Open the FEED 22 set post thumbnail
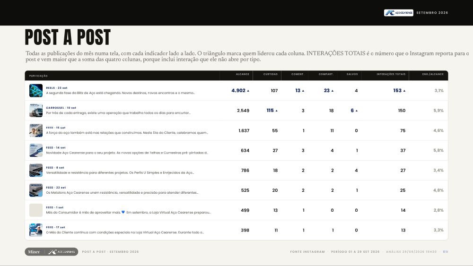This screenshot has height=266, width=473. 36,190
